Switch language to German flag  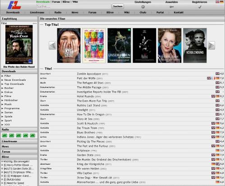(x=221, y=2)
